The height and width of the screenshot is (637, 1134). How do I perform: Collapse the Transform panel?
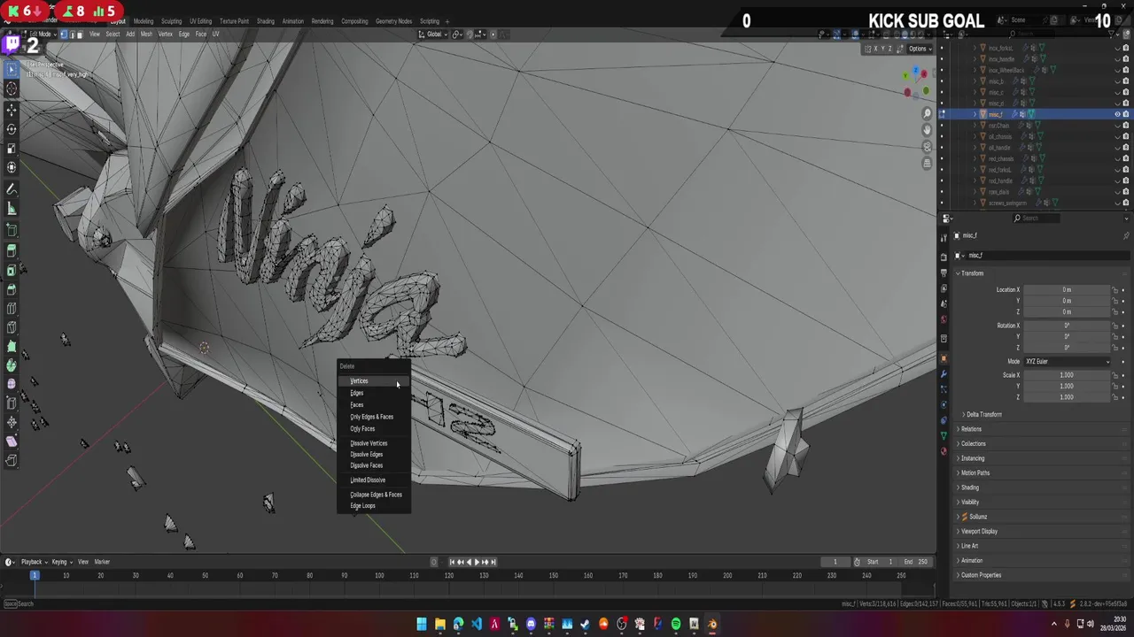pyautogui.click(x=970, y=273)
